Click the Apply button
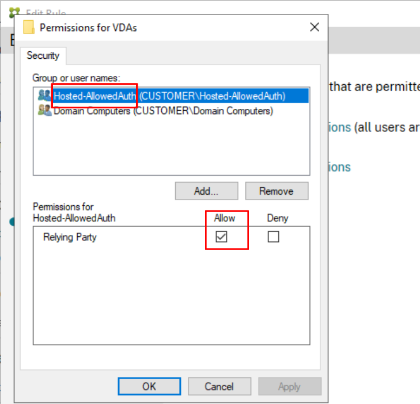This screenshot has height=404, width=420. 289,386
